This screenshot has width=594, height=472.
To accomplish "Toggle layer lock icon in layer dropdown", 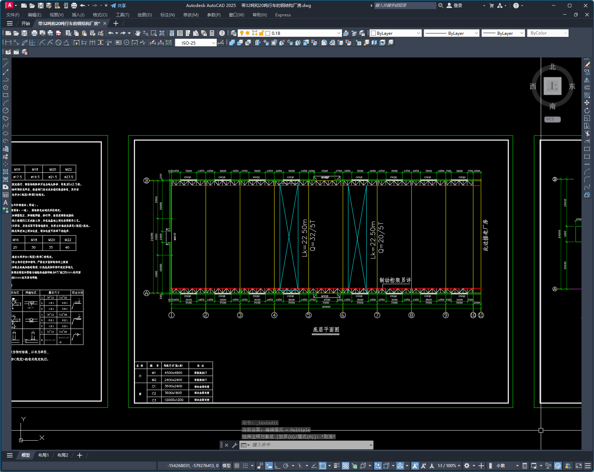I will [262, 33].
